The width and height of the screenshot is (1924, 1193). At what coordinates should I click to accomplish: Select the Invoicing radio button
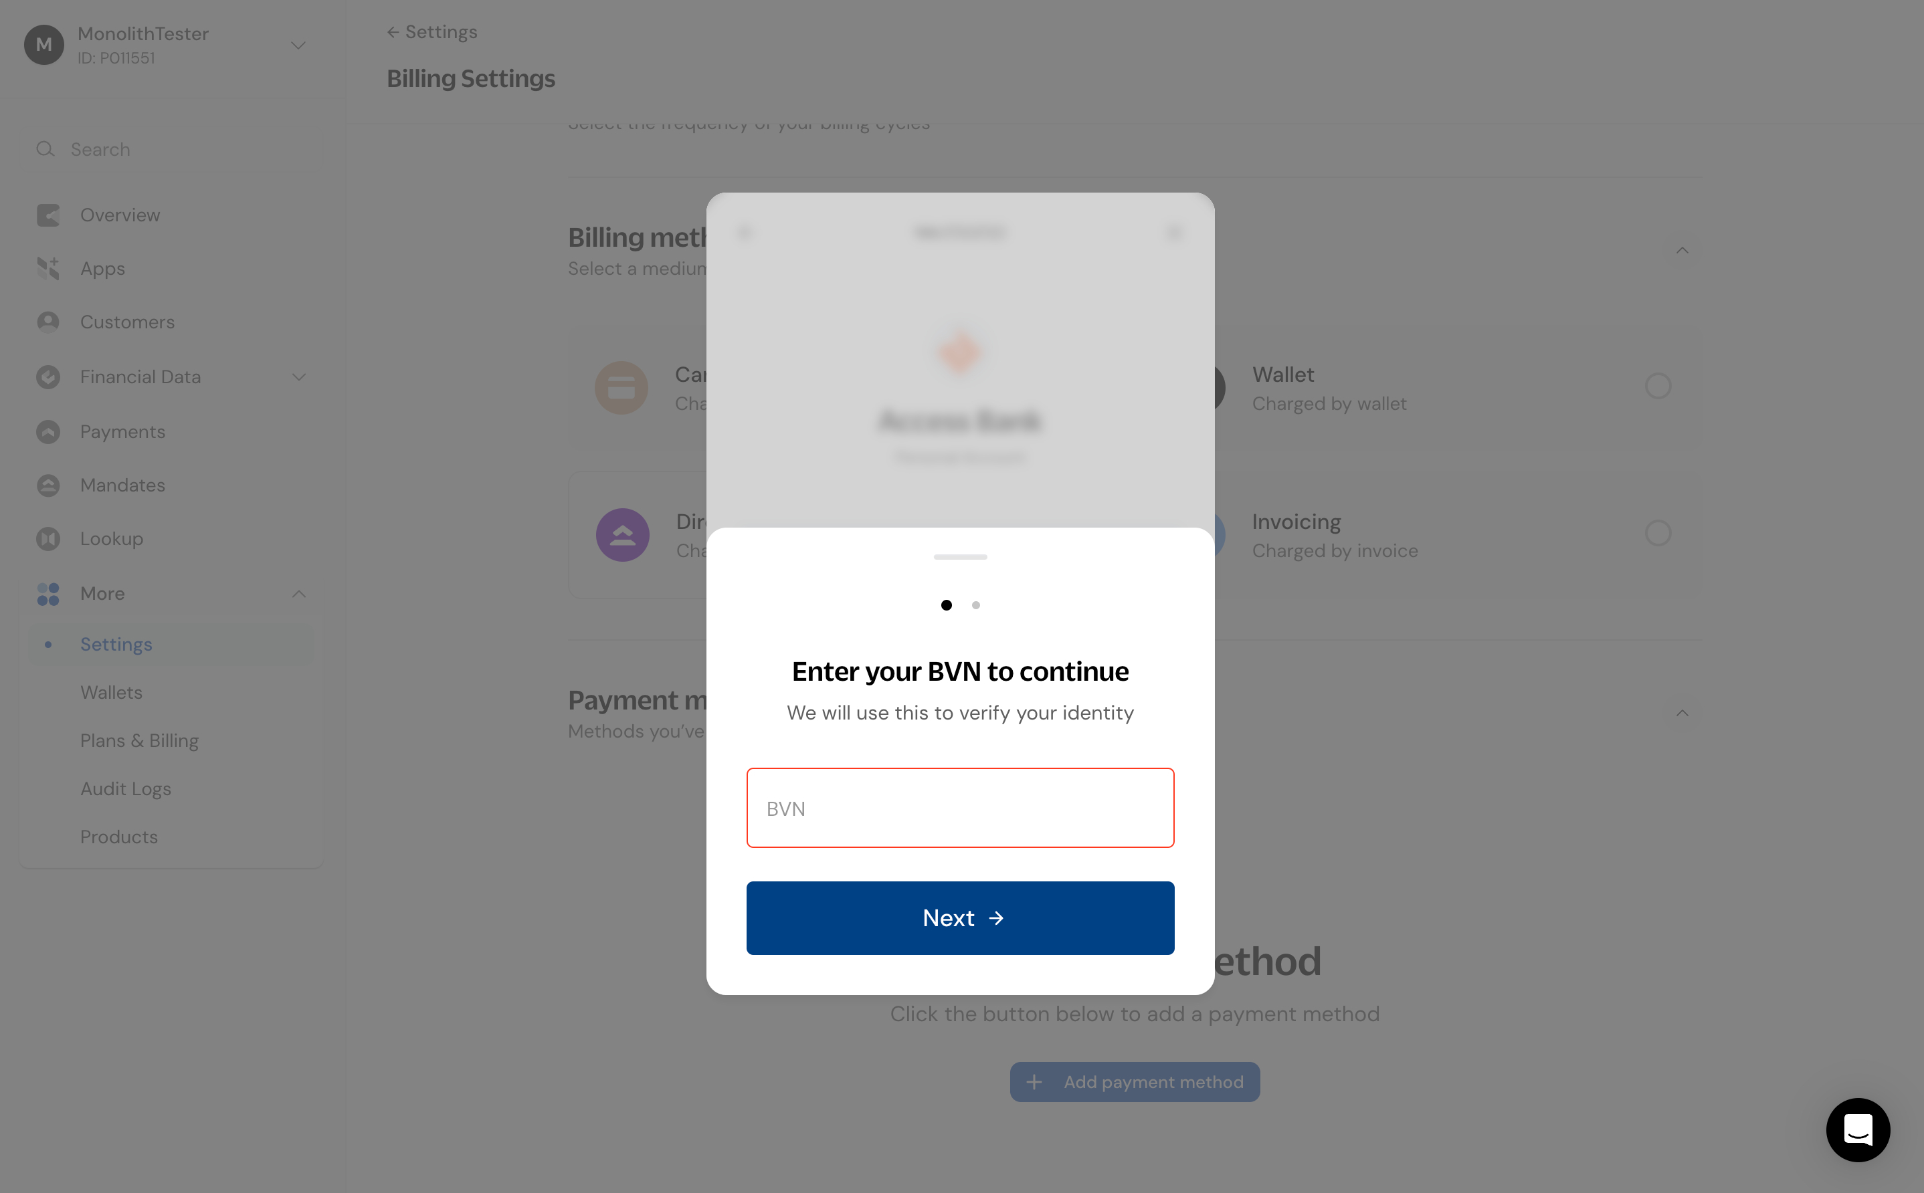tap(1657, 532)
